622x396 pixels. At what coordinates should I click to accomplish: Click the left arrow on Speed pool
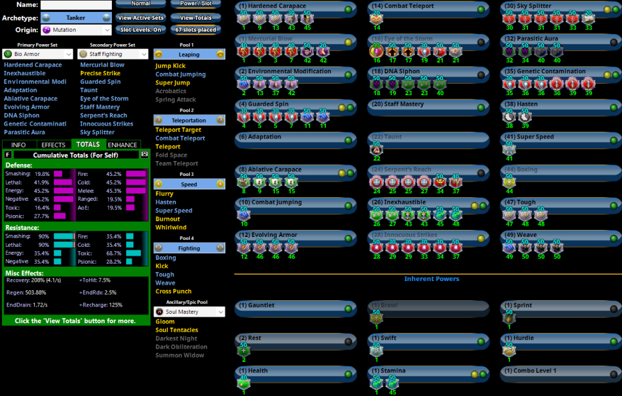[x=159, y=184]
